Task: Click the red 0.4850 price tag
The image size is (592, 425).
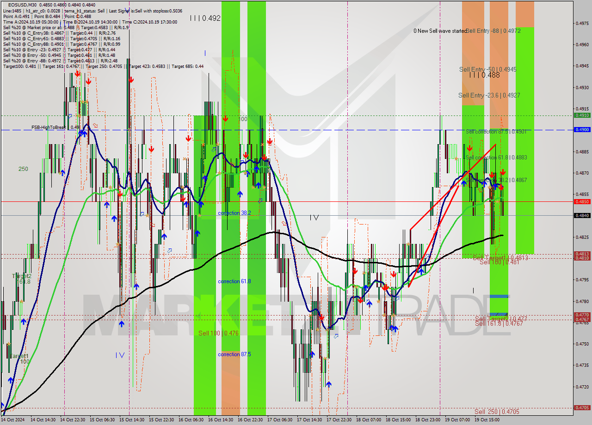Action: [582, 201]
